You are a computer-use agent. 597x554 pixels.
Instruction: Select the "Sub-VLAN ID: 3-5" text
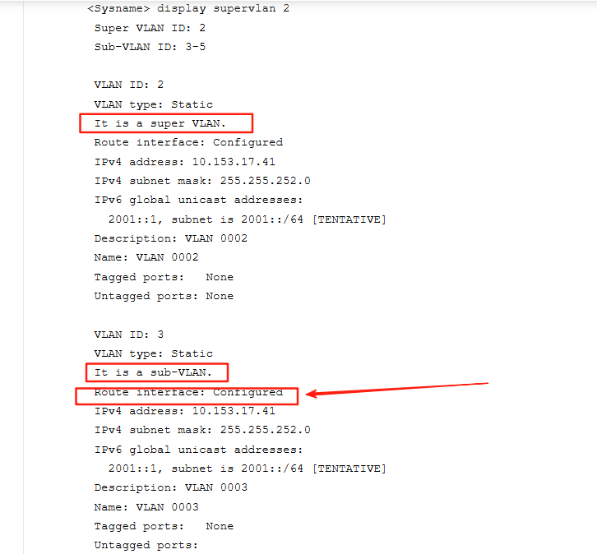click(x=150, y=47)
